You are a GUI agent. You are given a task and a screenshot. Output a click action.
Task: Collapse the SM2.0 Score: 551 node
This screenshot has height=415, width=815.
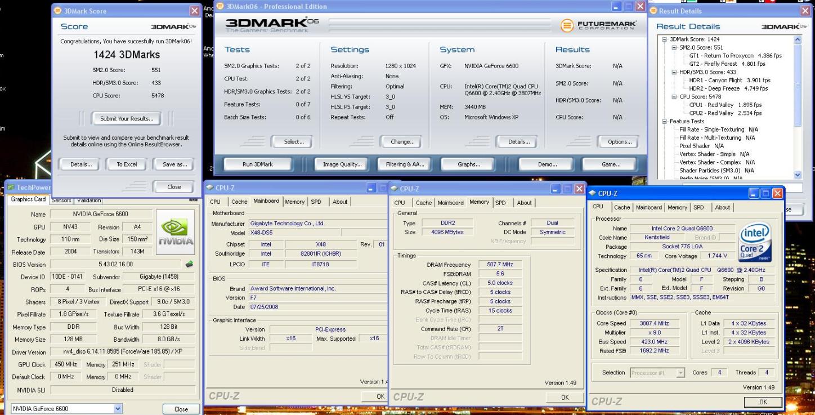click(674, 47)
